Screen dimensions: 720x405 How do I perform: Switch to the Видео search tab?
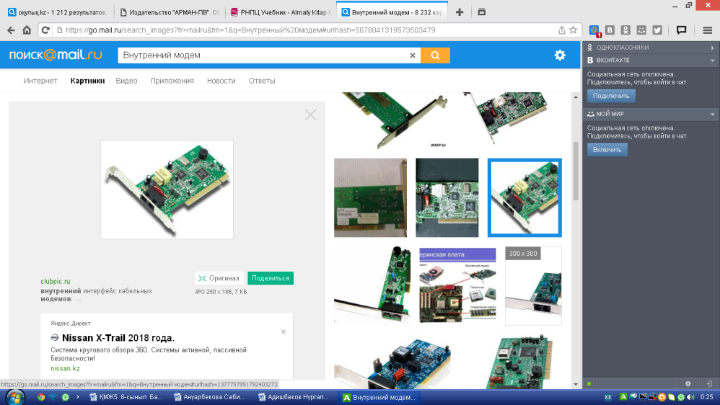(126, 81)
